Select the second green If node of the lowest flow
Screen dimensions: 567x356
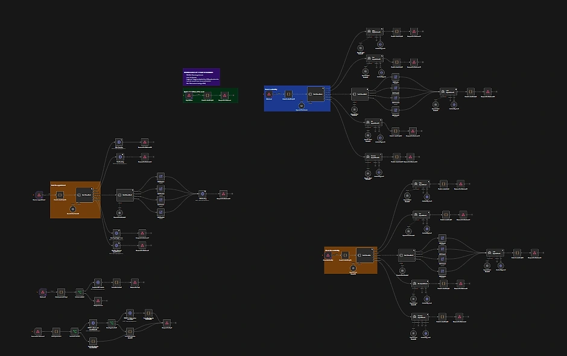[112, 322]
